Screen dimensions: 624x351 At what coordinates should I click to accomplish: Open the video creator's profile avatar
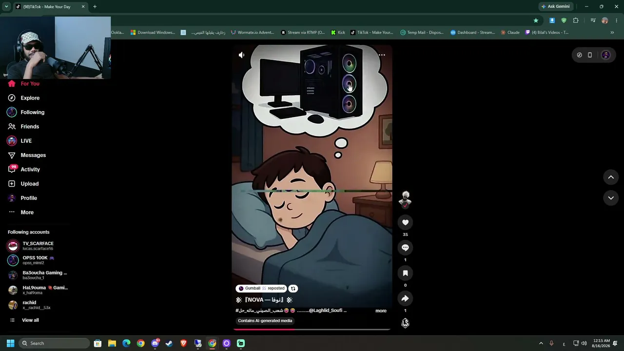[405, 199]
